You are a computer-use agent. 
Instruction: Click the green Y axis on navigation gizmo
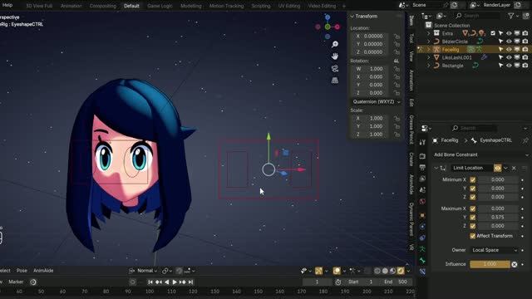point(328,27)
